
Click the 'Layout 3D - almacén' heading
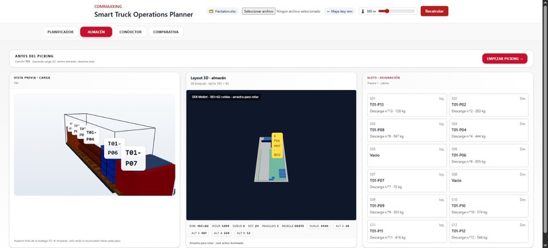point(208,78)
